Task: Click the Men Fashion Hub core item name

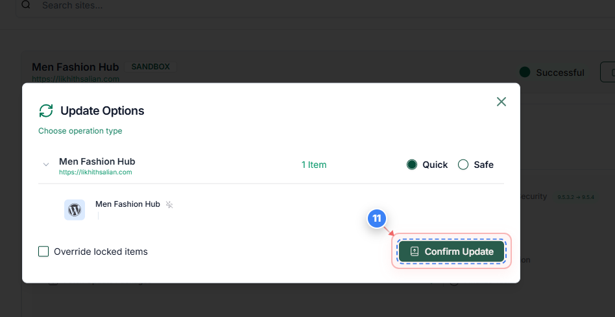Action: point(127,204)
